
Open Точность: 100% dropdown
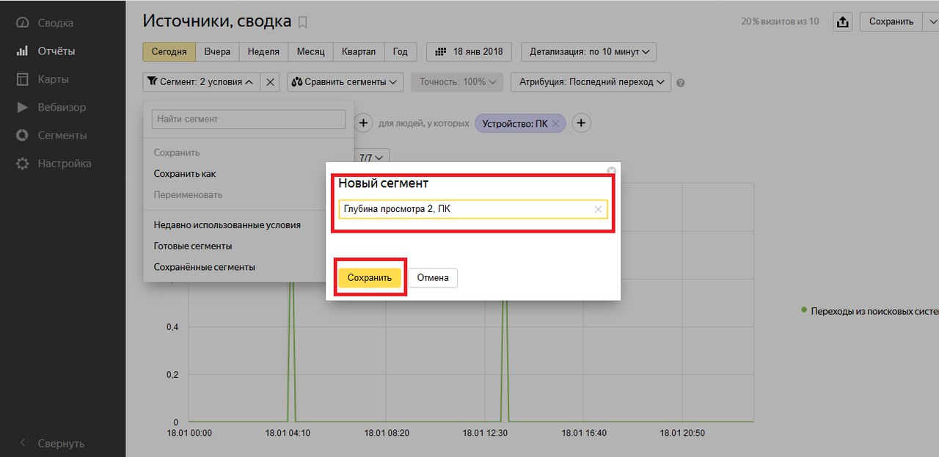[457, 82]
